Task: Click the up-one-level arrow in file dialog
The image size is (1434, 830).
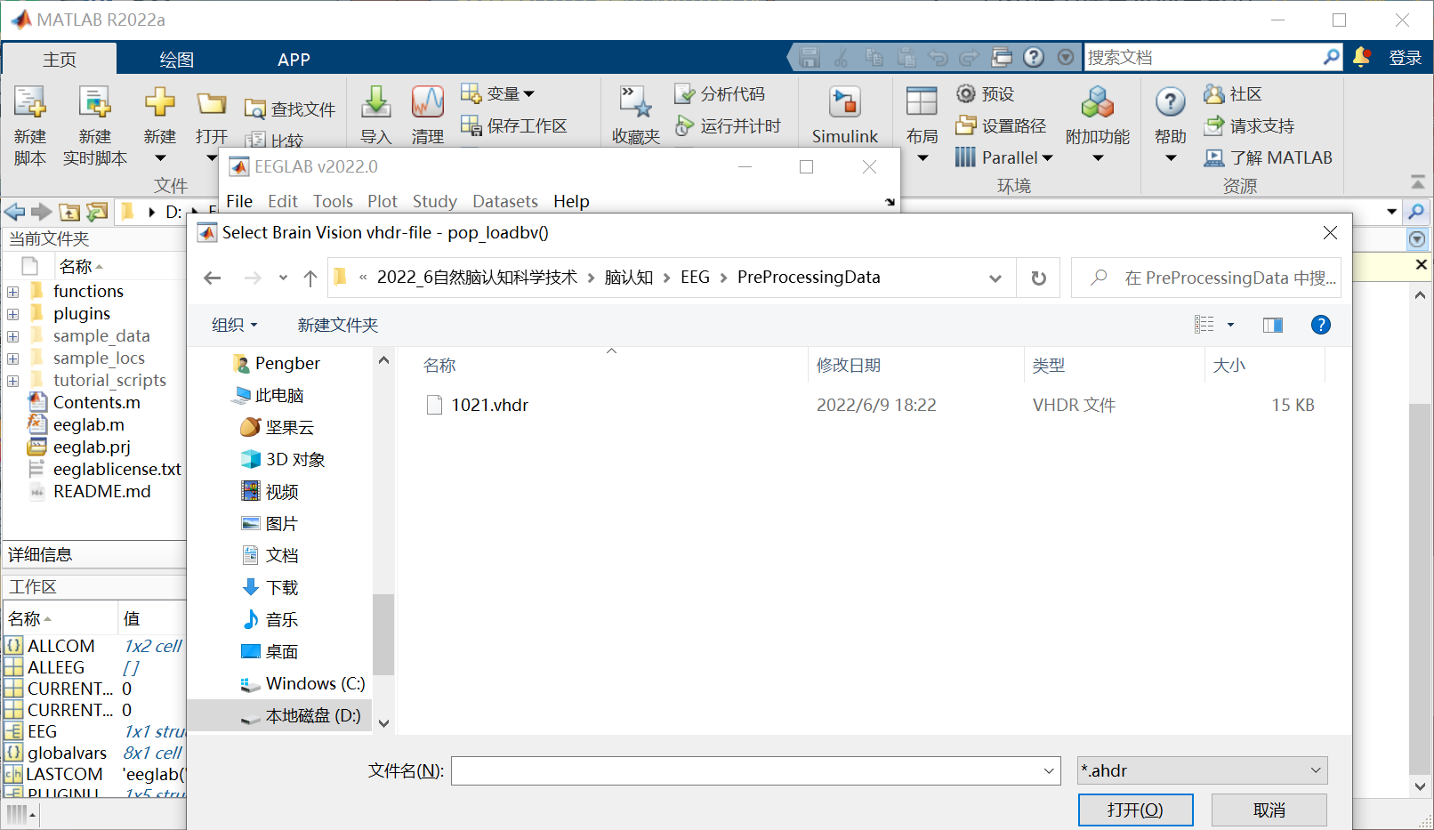Action: coord(310,278)
